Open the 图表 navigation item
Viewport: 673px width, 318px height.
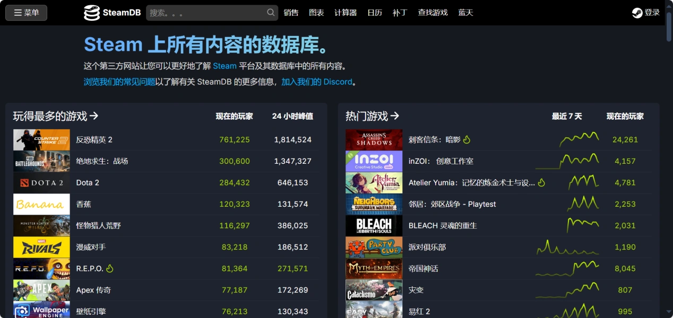(316, 12)
